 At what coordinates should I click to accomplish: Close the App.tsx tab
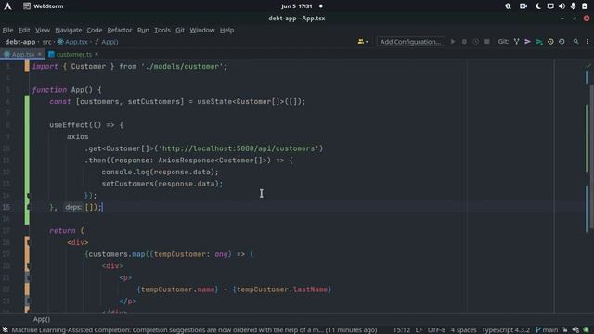click(39, 54)
